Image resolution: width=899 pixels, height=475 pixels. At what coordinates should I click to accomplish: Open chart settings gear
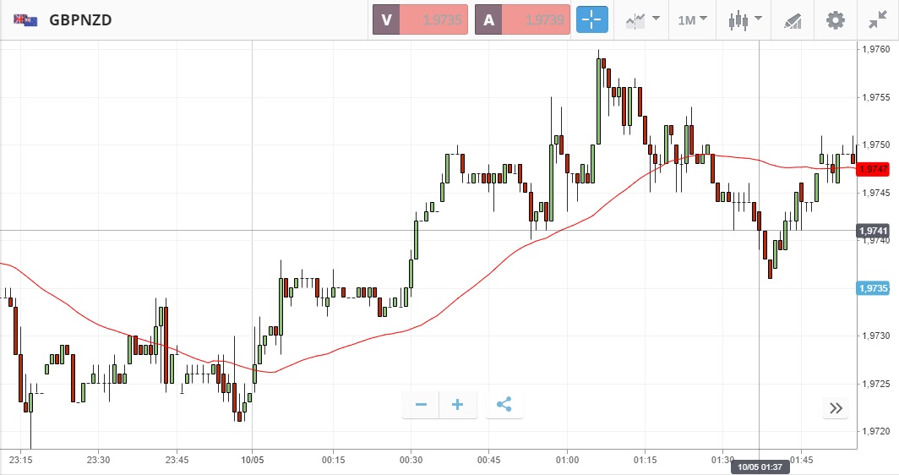pyautogui.click(x=835, y=19)
